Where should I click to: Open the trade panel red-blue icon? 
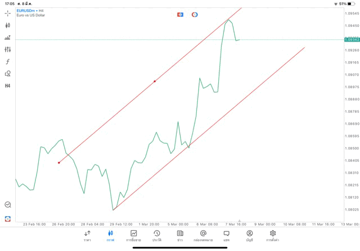tap(180, 15)
